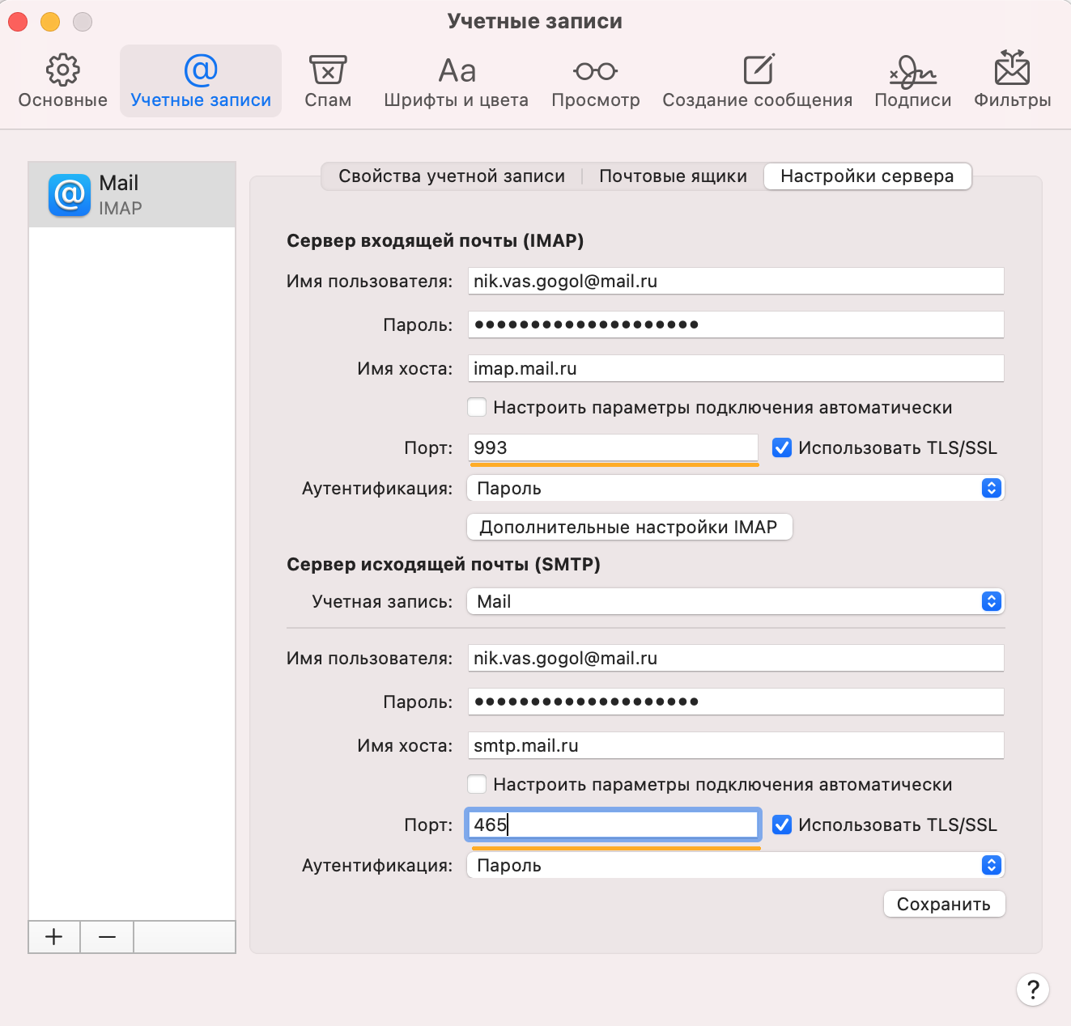Open Шрифты и цвета preferences
Image resolution: width=1071 pixels, height=1026 pixels.
tap(457, 81)
